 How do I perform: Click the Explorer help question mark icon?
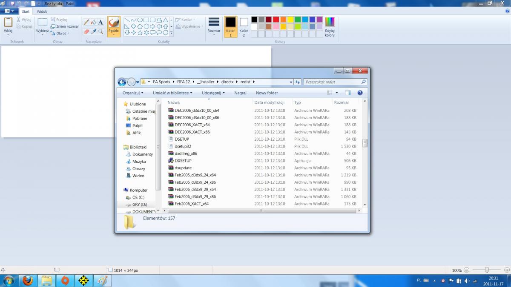(360, 93)
